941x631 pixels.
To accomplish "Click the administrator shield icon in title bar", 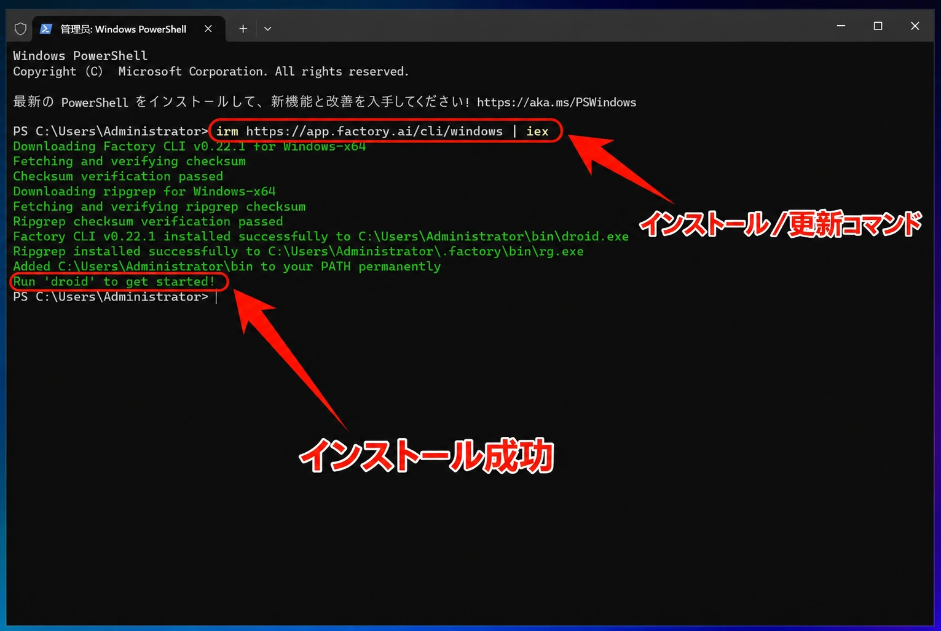I will [x=20, y=29].
